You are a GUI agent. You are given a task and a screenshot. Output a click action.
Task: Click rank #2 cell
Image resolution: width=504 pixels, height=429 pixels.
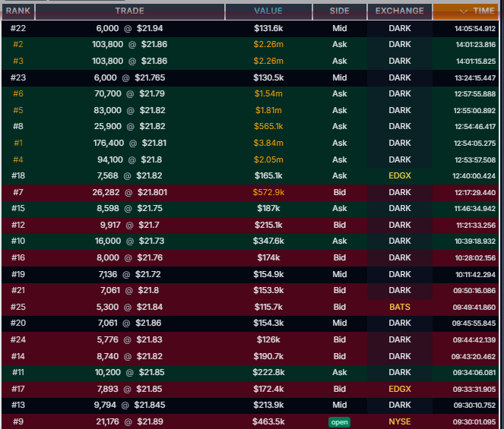click(x=18, y=44)
